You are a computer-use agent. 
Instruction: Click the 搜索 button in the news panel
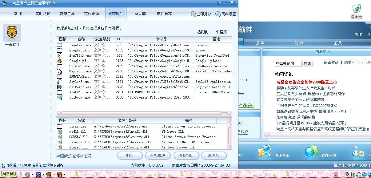307,63
